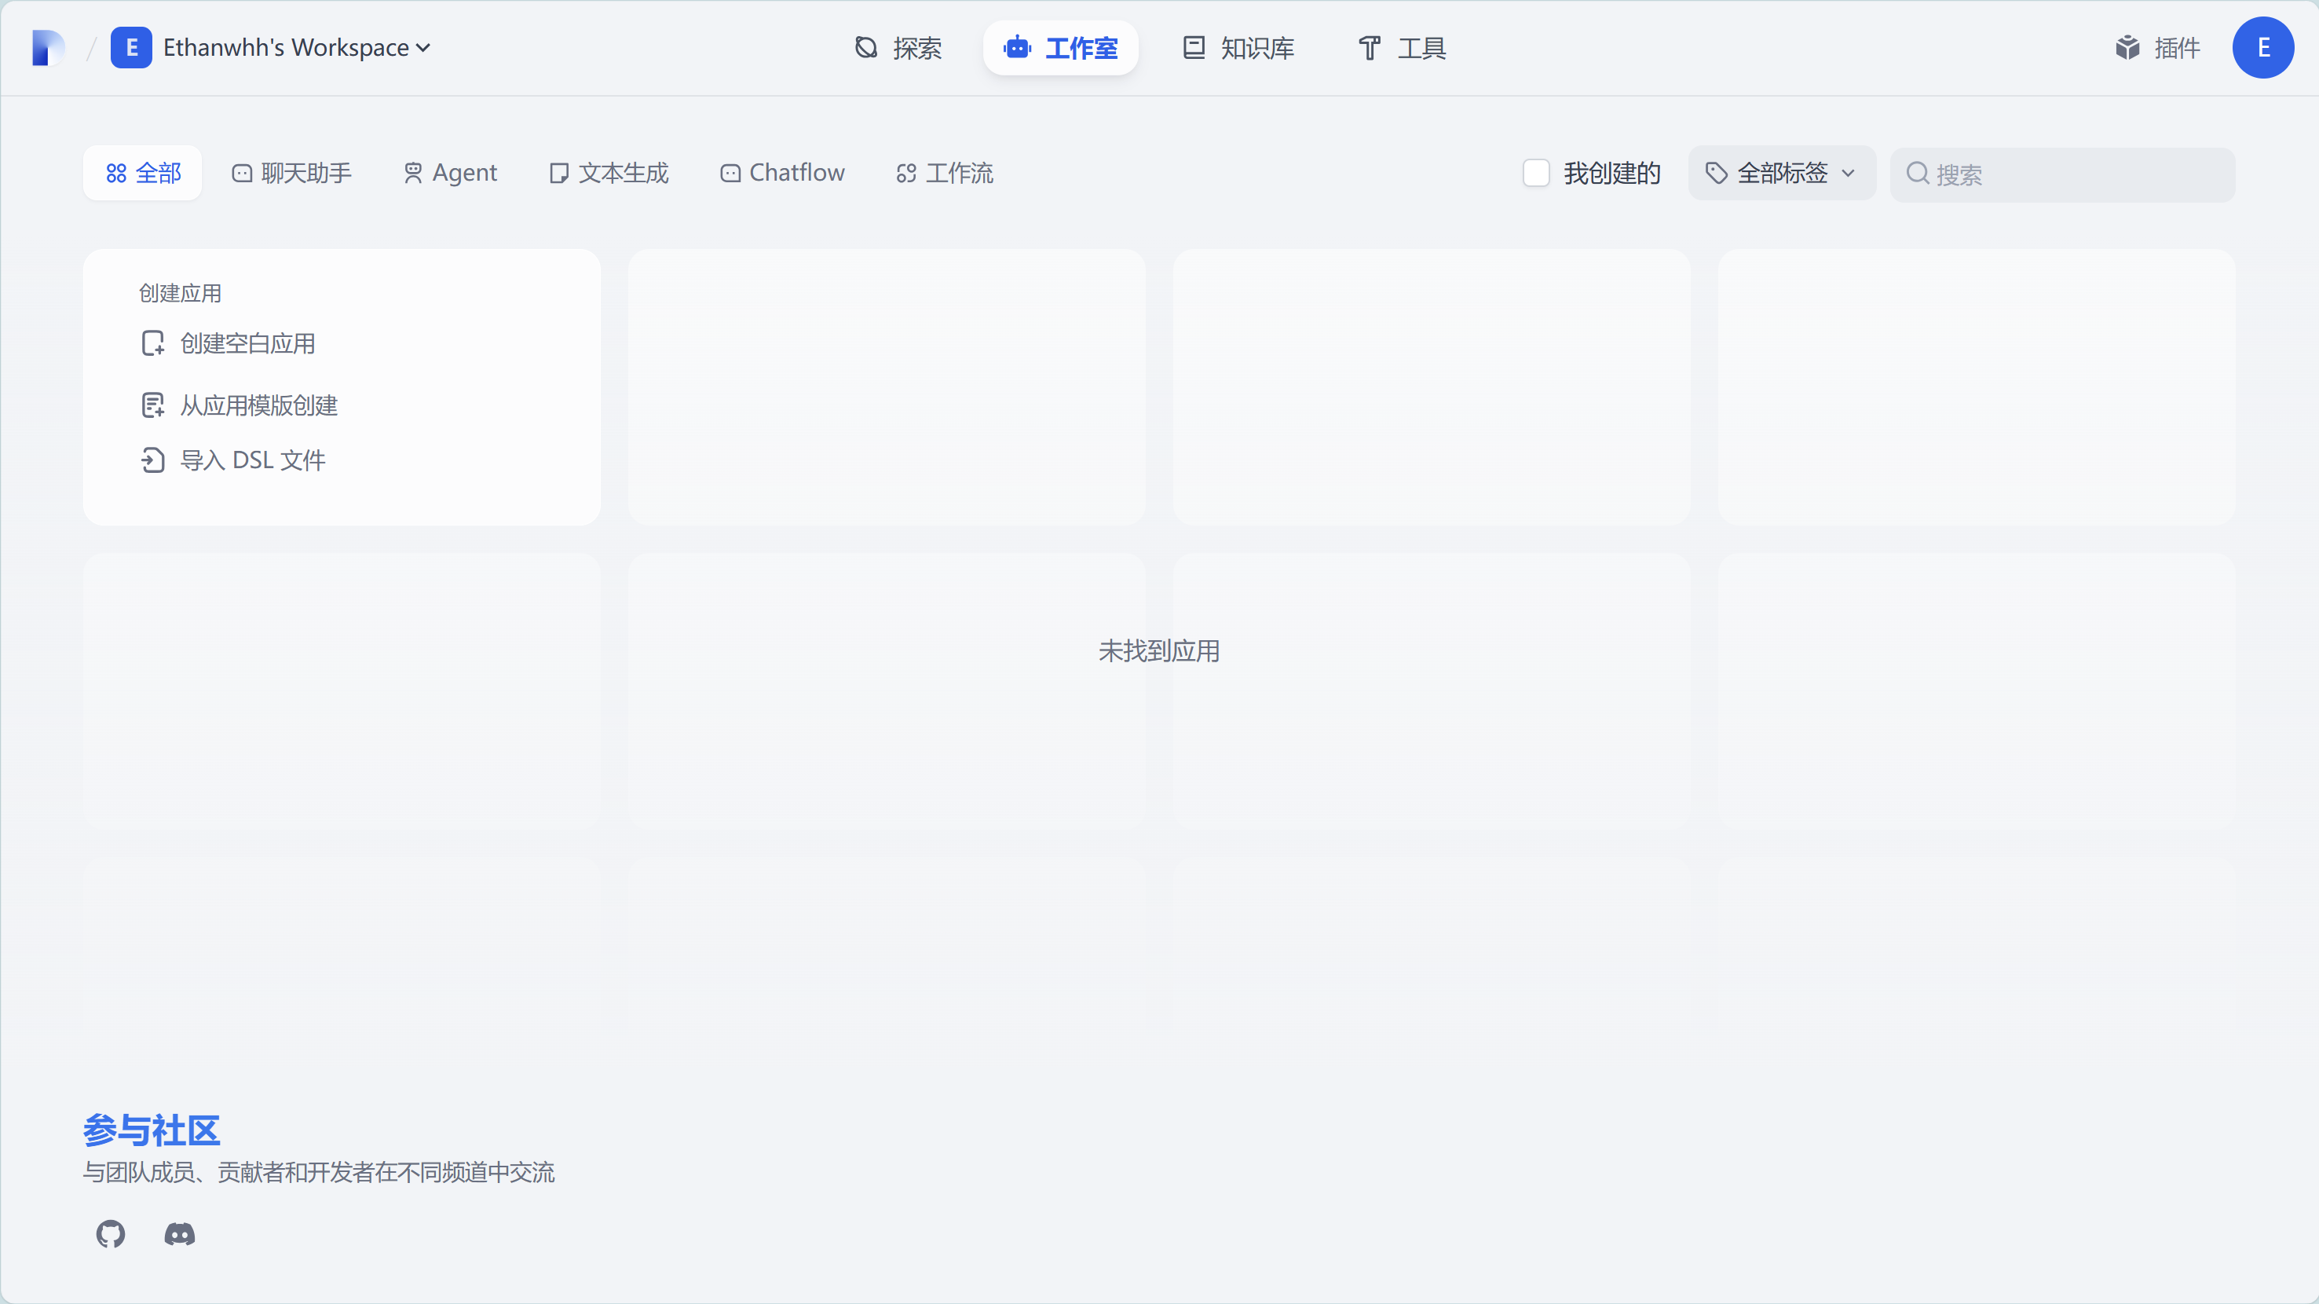Toggle the 我创建的 checkbox
Screen dimensions: 2319x1304
1536,173
